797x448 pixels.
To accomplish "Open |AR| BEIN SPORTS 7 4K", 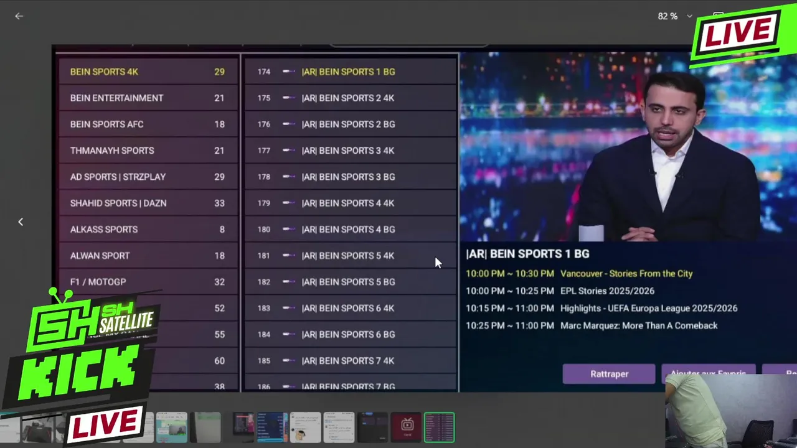I will 351,360.
